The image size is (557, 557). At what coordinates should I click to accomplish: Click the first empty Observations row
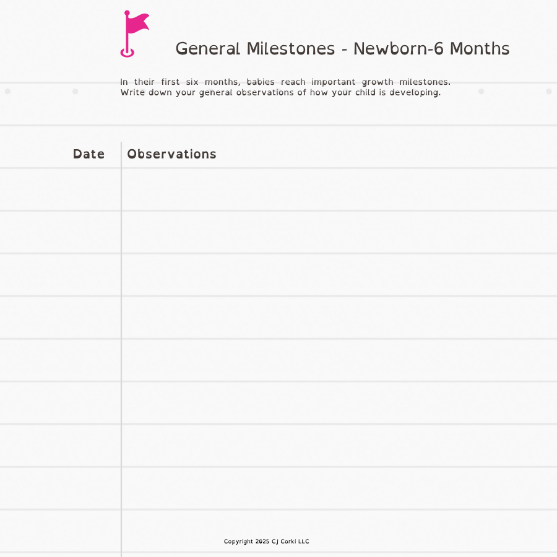point(339,190)
